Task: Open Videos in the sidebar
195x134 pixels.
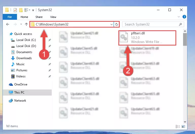Action: 21,76
